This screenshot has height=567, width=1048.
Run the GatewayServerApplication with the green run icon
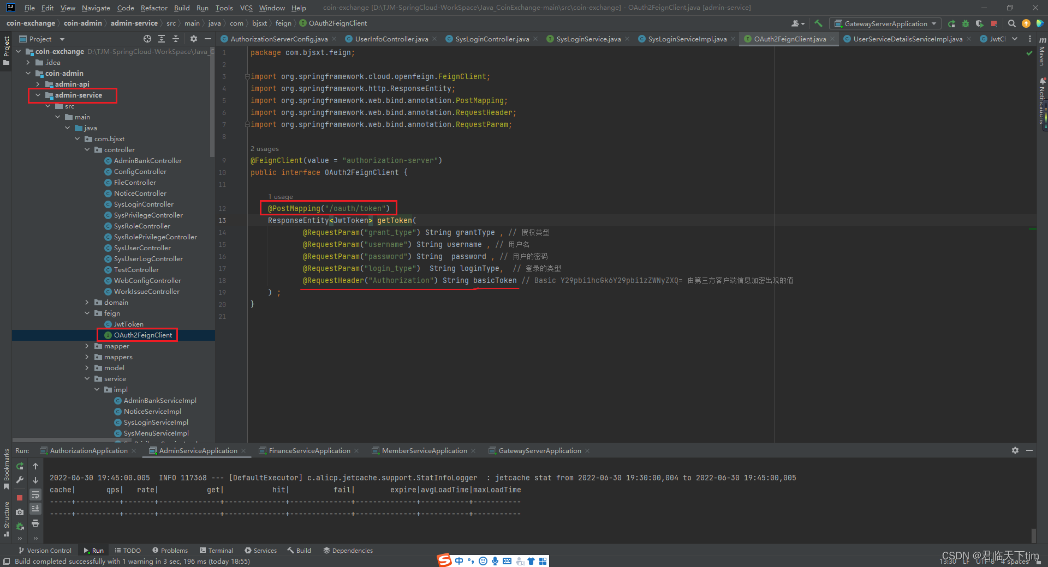pos(952,23)
